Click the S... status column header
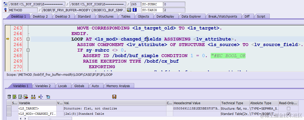The width and height of the screenshot is (304, 120). click(15, 103)
